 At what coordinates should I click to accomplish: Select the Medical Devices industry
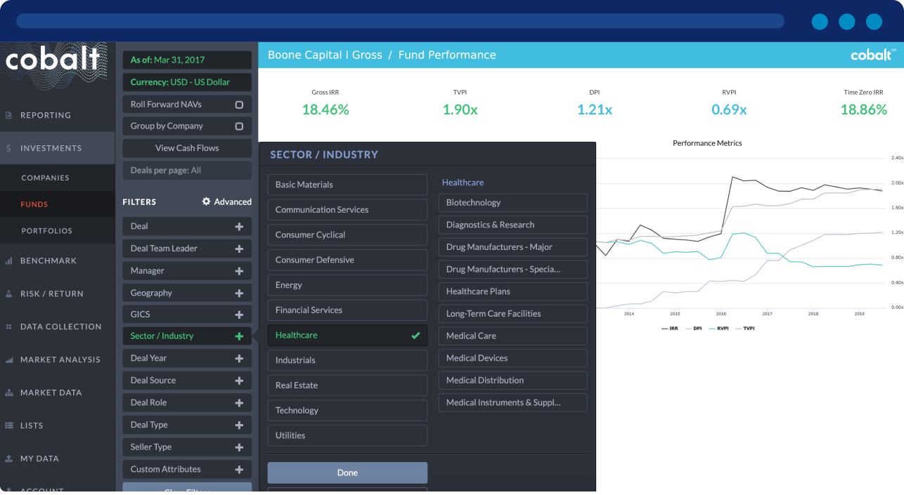click(513, 358)
